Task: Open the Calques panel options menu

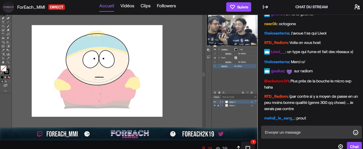Action: coord(255,97)
